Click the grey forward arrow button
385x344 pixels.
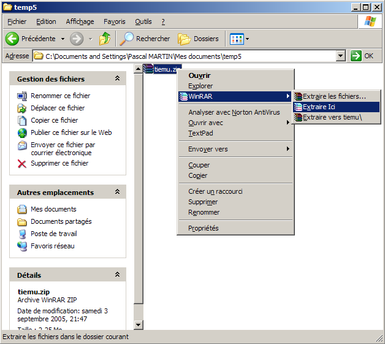[x=77, y=39]
